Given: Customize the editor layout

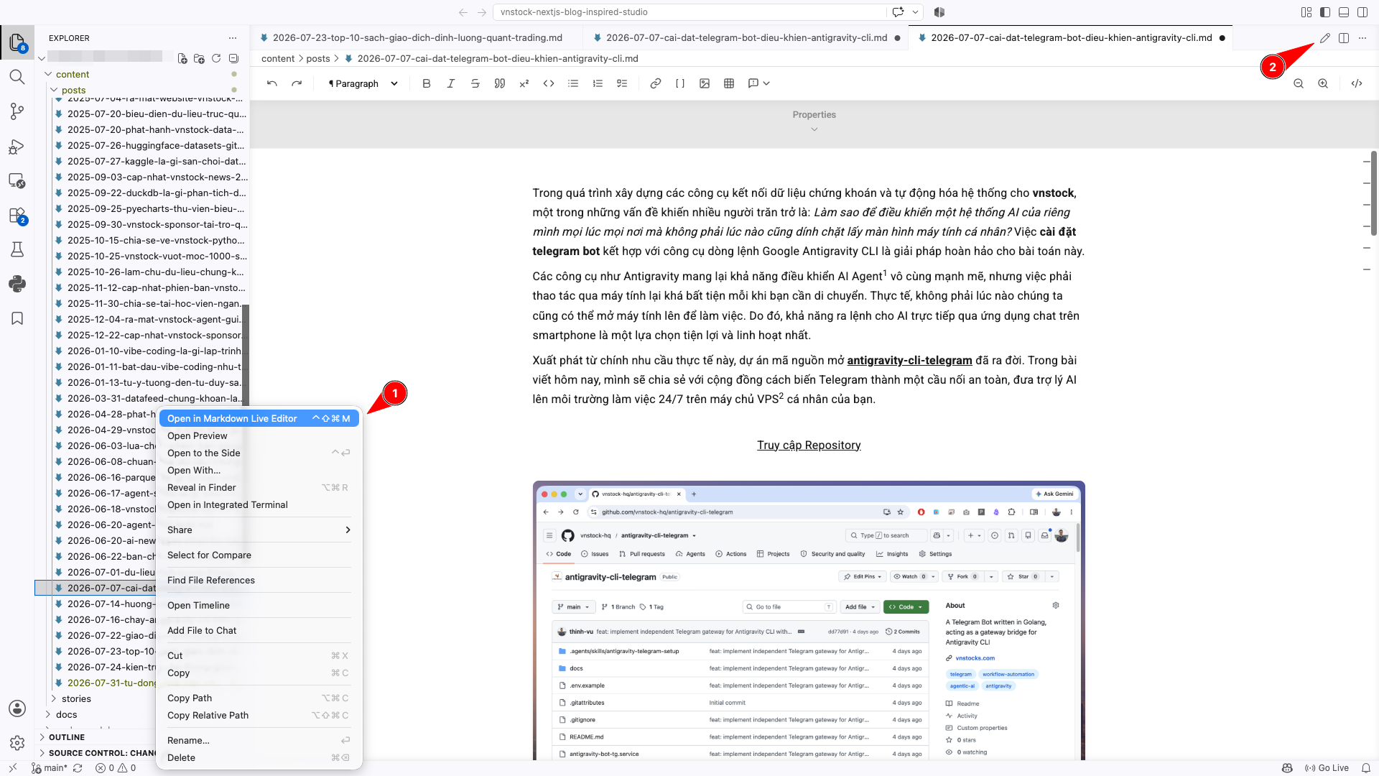Looking at the screenshot, I should point(1306,12).
